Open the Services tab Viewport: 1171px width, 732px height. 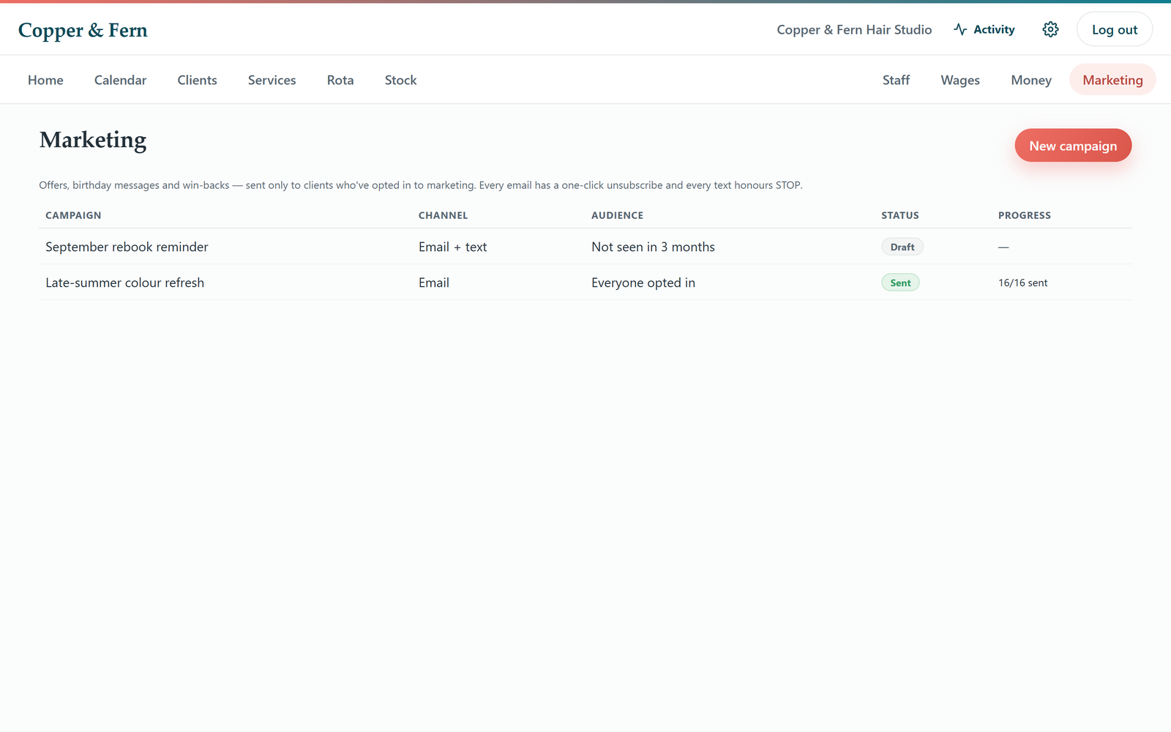pyautogui.click(x=272, y=80)
